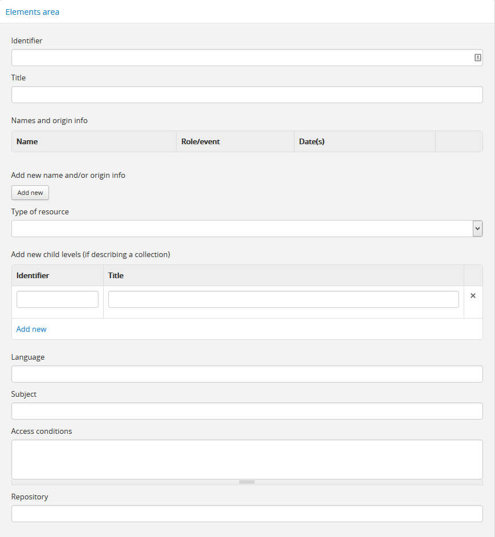
Task: Collapse the Elements area section header
Action: click(x=32, y=12)
